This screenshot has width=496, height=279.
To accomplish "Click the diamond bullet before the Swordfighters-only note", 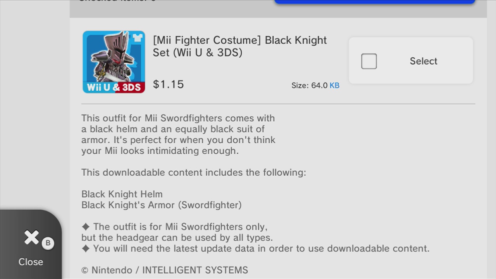I will tap(86, 227).
